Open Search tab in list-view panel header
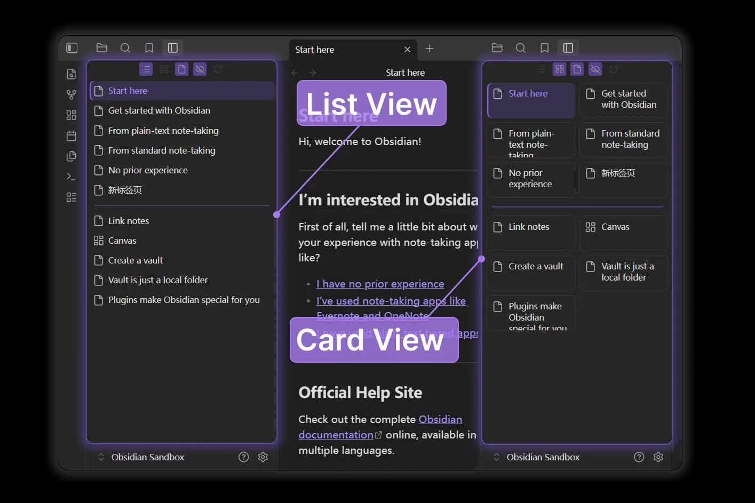Screen dimensions: 755x503 [125, 48]
